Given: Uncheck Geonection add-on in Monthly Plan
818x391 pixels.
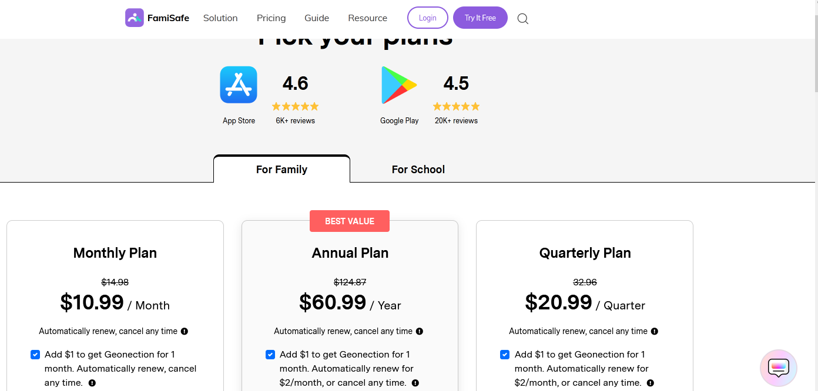Looking at the screenshot, I should tap(35, 355).
